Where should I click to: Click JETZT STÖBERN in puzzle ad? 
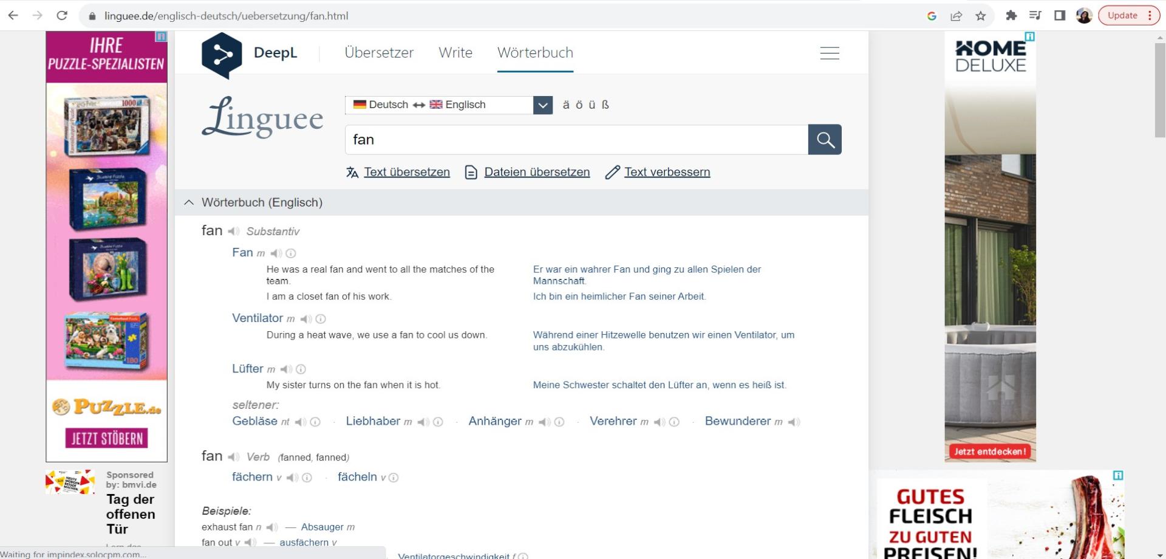point(107,438)
